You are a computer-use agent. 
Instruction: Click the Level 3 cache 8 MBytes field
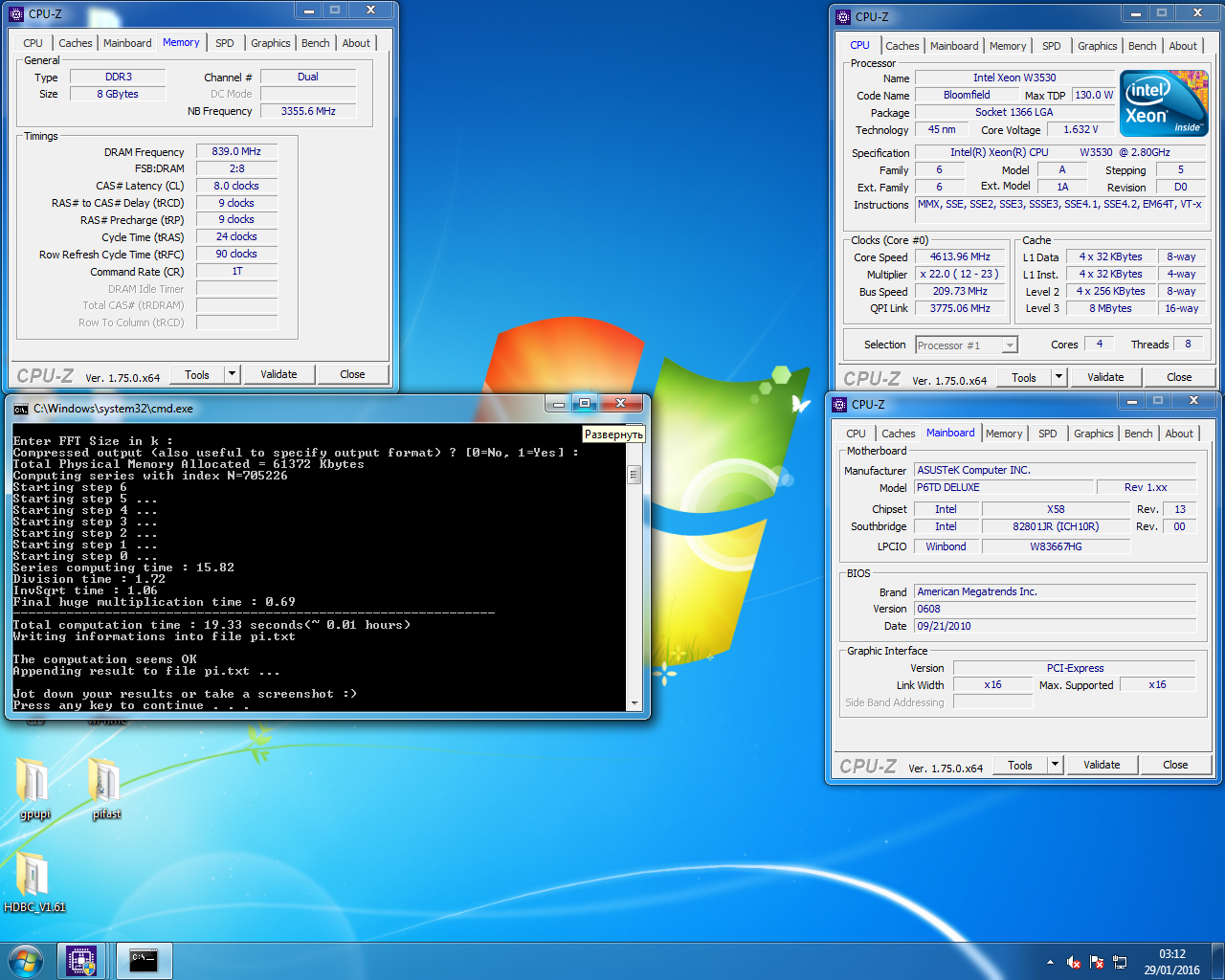coord(1110,308)
